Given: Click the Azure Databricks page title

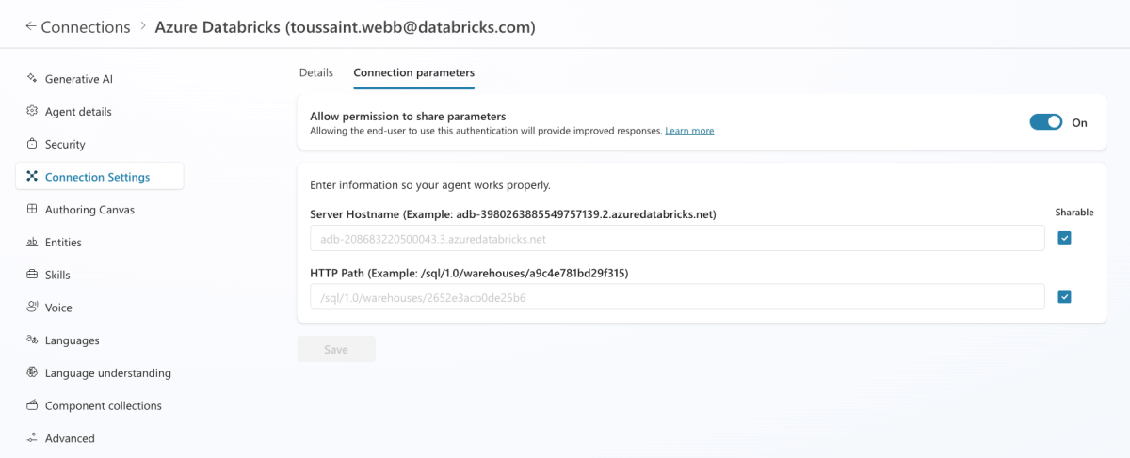Looking at the screenshot, I should click(345, 27).
